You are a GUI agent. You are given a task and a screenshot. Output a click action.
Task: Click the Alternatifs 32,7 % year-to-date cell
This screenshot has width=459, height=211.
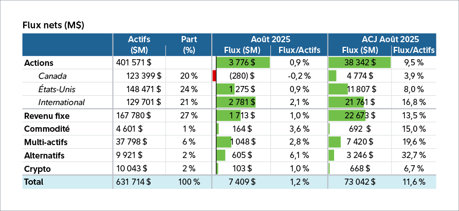[x=413, y=155]
